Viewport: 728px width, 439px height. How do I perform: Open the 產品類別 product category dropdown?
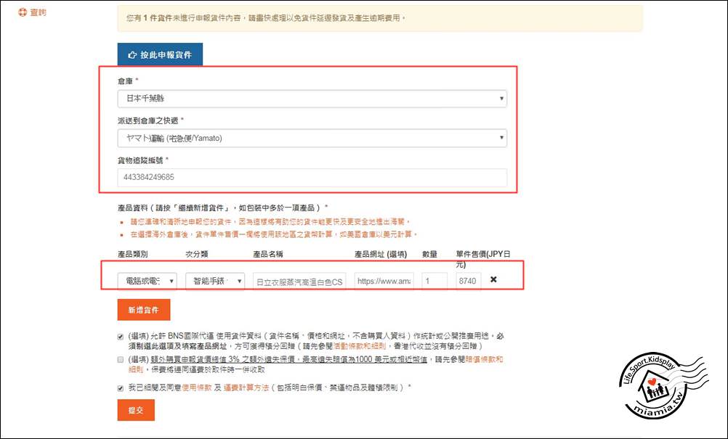click(147, 281)
